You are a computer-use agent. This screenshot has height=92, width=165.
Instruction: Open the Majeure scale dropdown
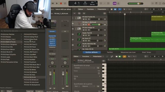click(x=88, y=86)
